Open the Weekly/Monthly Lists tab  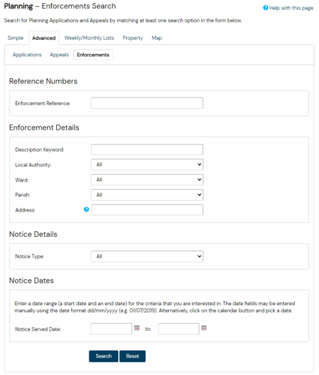click(89, 38)
